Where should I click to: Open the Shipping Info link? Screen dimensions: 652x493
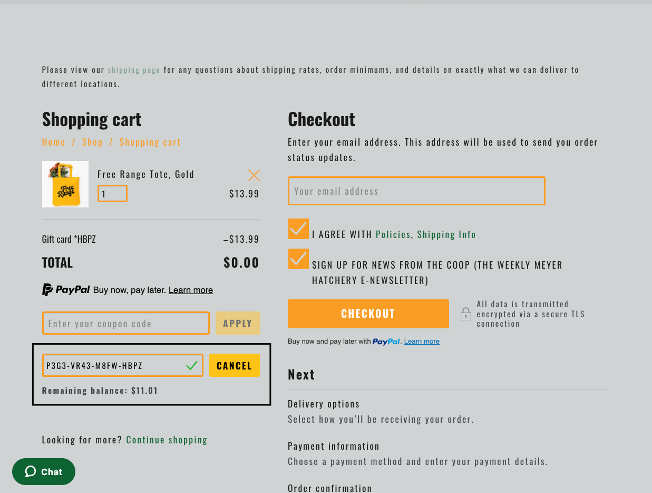click(446, 234)
